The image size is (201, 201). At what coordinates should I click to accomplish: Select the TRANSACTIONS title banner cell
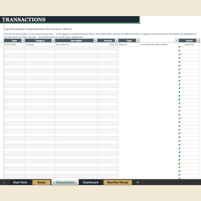pyautogui.click(x=70, y=20)
